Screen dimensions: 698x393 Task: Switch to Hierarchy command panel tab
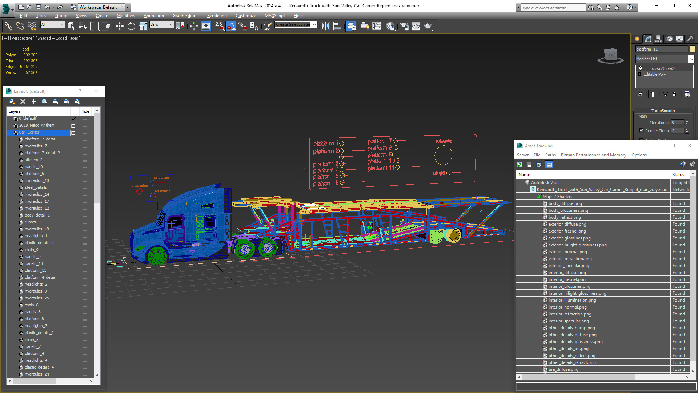[658, 39]
